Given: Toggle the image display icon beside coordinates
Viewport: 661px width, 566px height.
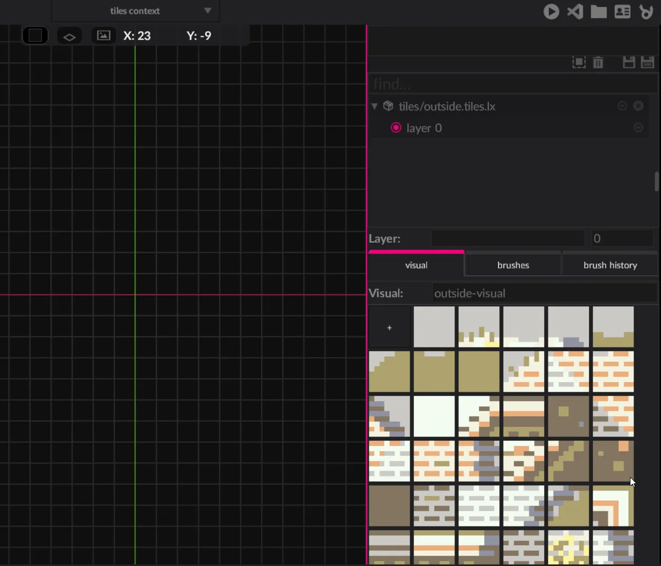Looking at the screenshot, I should pos(104,36).
